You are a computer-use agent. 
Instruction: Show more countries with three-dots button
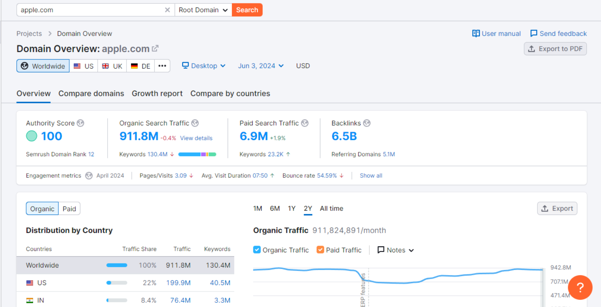(x=162, y=66)
